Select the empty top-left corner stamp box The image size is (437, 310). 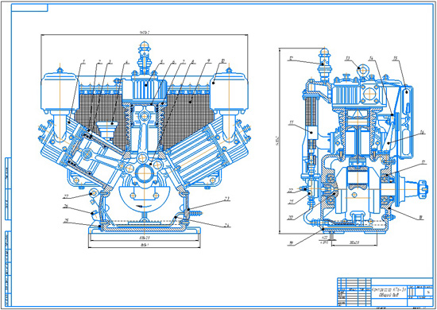click(x=29, y=8)
